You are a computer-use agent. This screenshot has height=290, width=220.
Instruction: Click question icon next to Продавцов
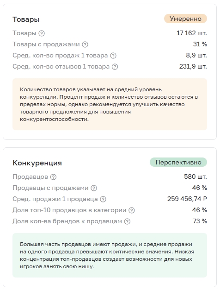[53, 177]
